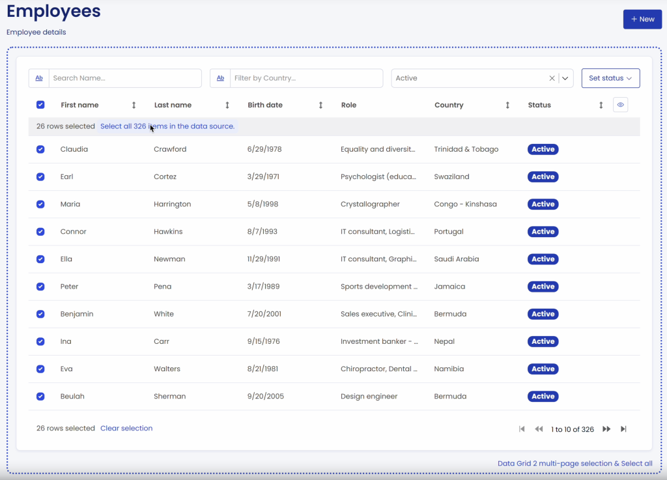Deselect the Claudia Crawford row checkbox
This screenshot has width=667, height=480.
click(40, 149)
